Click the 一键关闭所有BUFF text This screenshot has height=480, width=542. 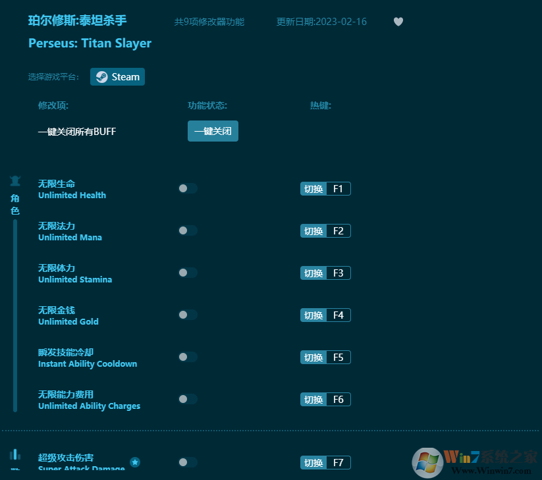click(77, 132)
